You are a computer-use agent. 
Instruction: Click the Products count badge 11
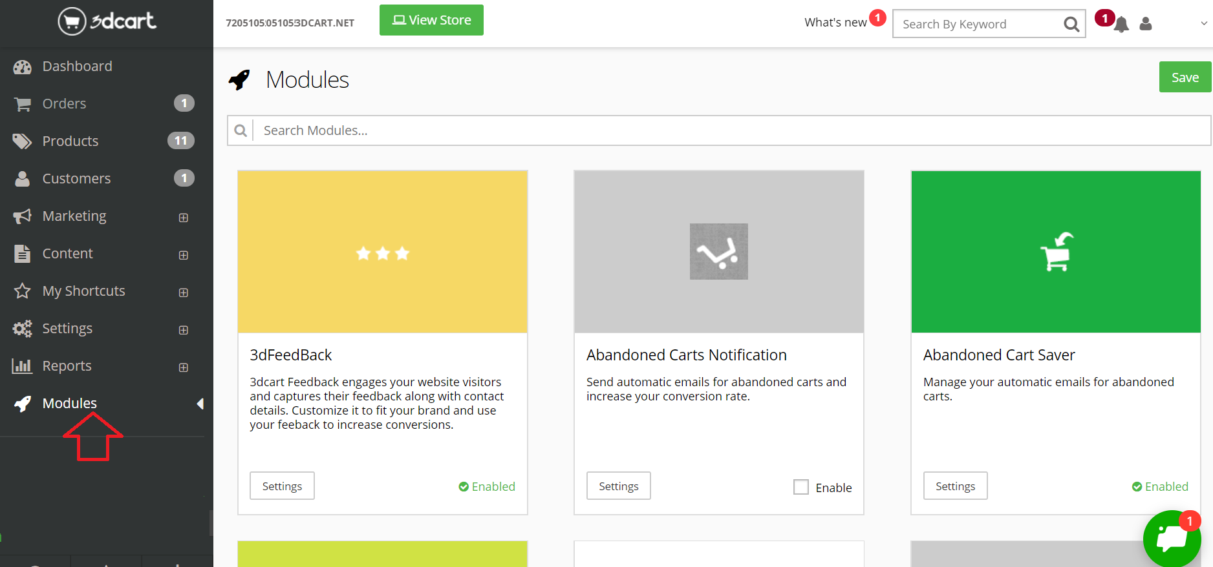(181, 141)
